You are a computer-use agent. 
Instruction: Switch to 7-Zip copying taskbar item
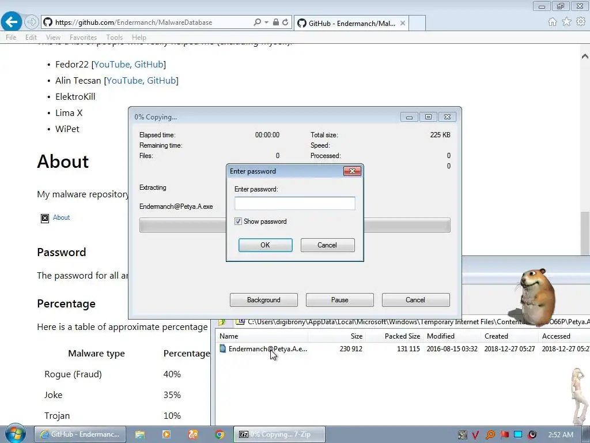click(279, 434)
